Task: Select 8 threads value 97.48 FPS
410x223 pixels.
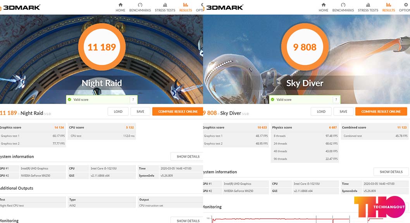Action: coord(332,136)
